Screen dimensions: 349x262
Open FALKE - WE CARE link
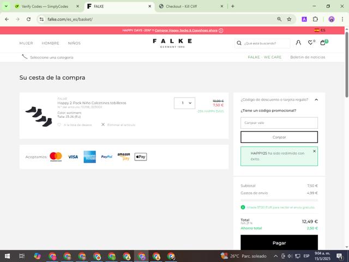[264, 57]
